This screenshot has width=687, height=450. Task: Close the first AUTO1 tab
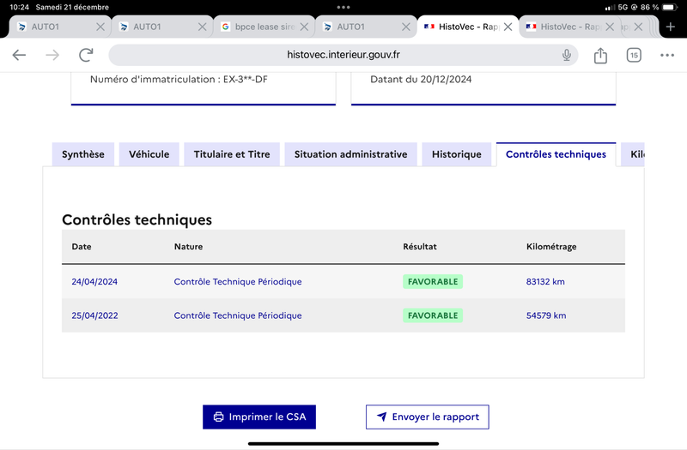[x=100, y=27]
